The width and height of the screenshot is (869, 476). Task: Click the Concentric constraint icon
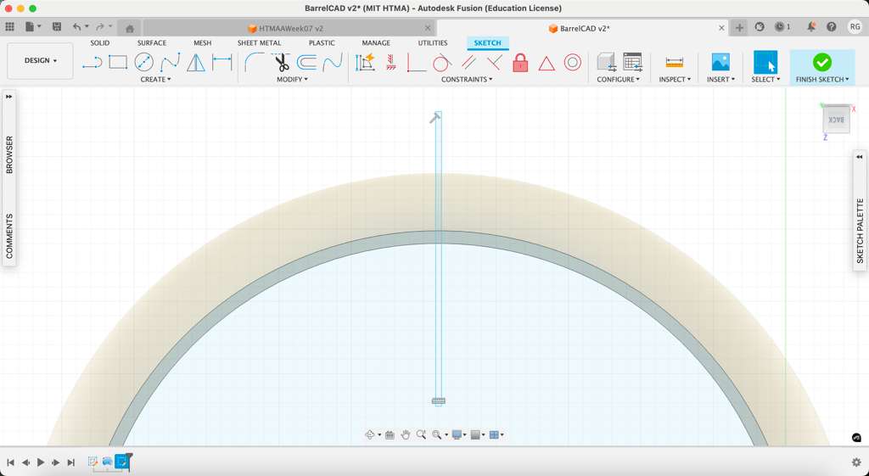coord(573,63)
